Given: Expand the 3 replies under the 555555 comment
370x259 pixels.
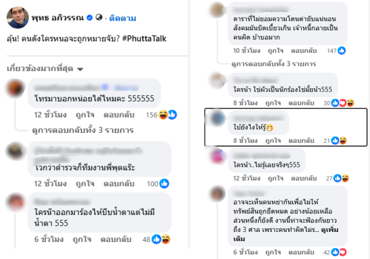Looking at the screenshot, I should [83, 130].
